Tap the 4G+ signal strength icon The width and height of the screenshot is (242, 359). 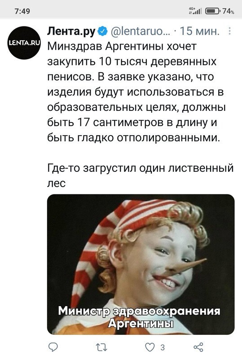pyautogui.click(x=195, y=10)
